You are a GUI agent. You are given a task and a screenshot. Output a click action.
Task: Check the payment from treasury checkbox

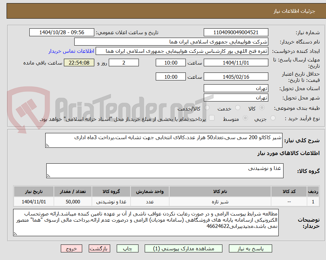click(x=211, y=117)
